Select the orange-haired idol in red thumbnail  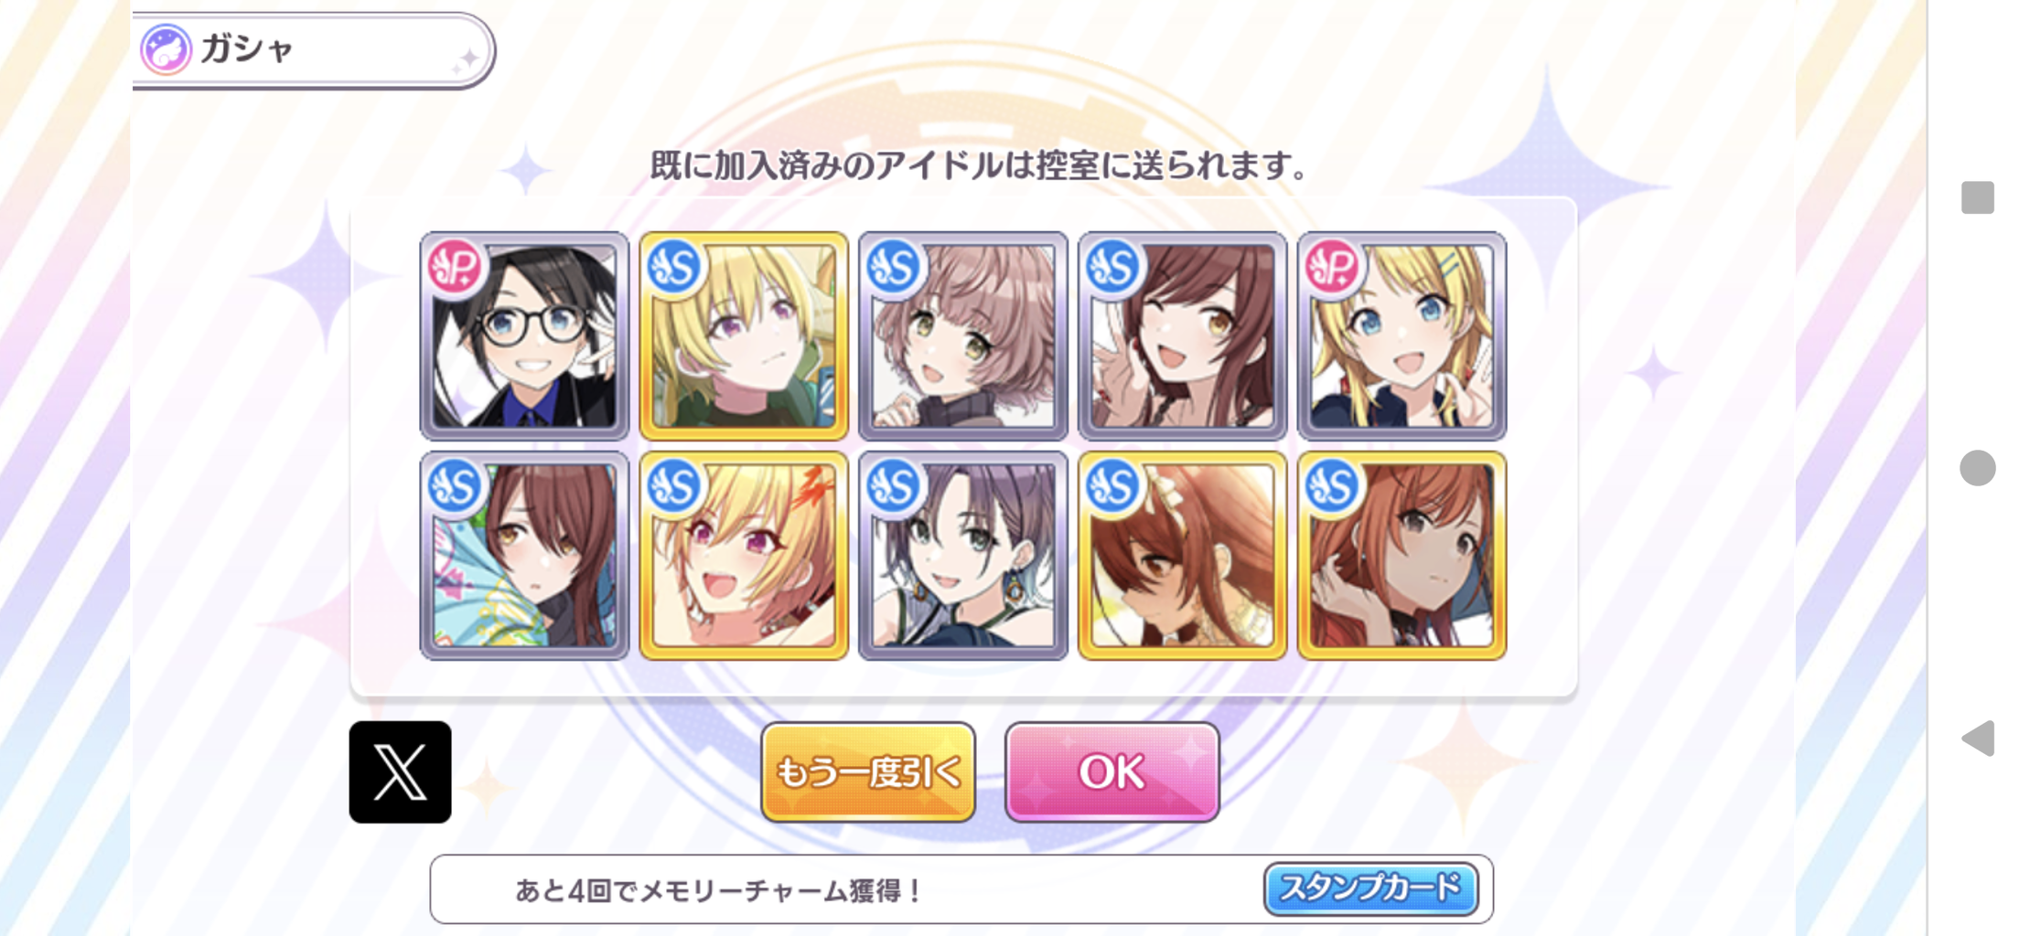coord(1402,555)
